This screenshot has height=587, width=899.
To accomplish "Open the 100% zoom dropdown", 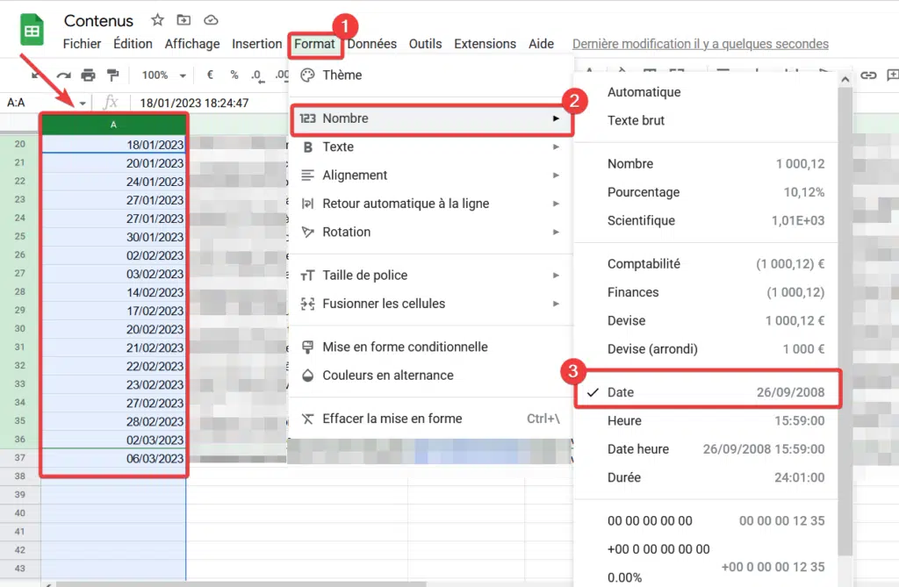I will (x=164, y=75).
